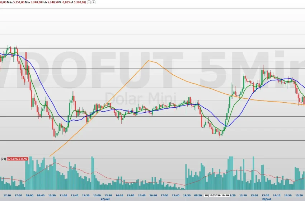Select the 09:00 time label on the axis
Screen dimensions: 305x201
click(x=29, y=195)
